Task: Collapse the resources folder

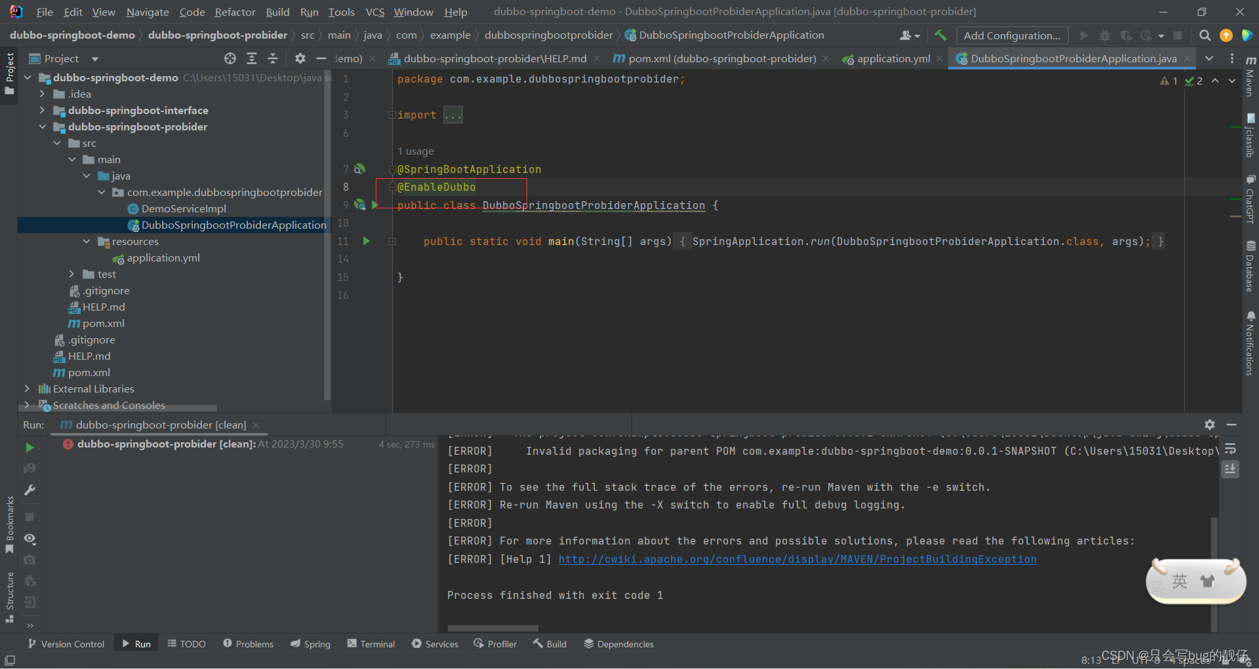Action: tap(87, 241)
